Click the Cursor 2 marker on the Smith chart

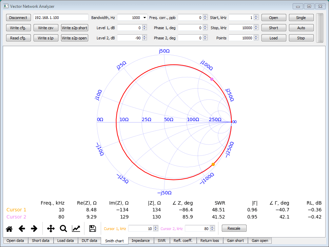(212, 79)
